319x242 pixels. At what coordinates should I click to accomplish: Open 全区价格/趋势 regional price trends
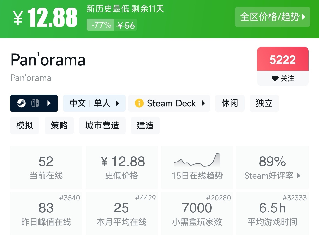272,17
